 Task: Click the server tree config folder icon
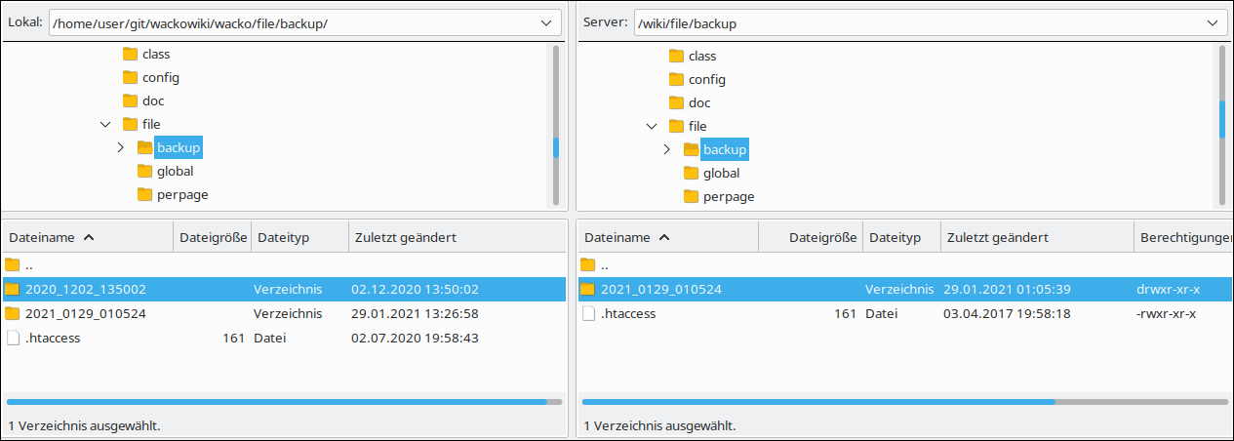point(676,79)
